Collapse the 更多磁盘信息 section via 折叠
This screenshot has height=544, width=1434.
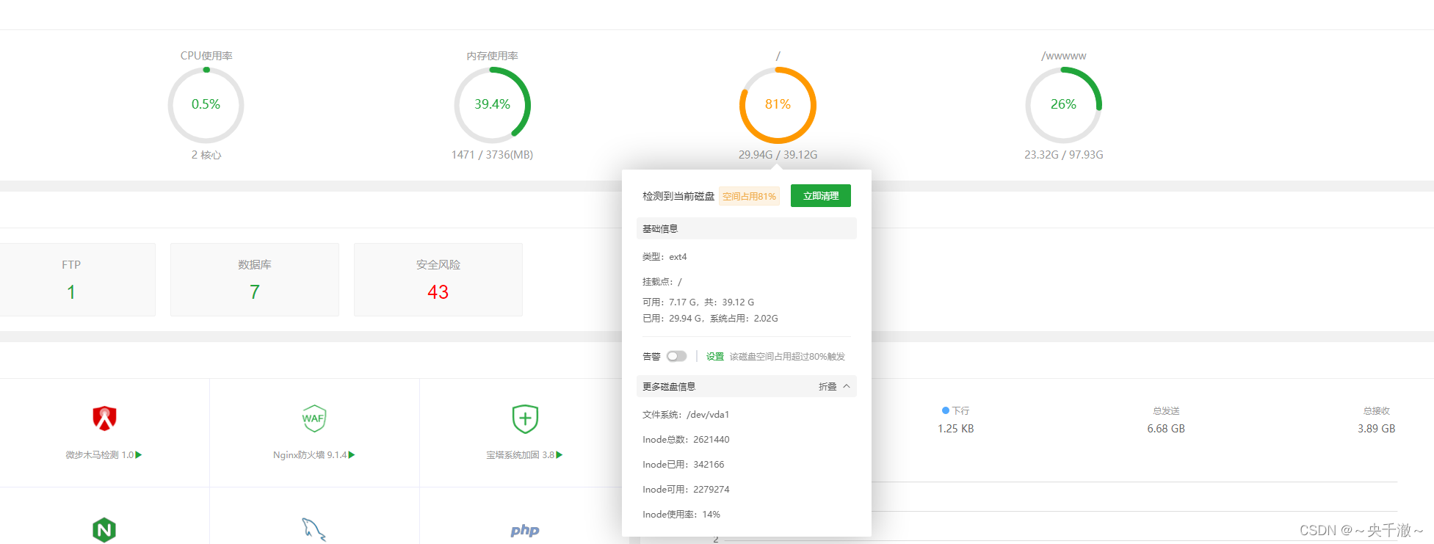pyautogui.click(x=834, y=386)
